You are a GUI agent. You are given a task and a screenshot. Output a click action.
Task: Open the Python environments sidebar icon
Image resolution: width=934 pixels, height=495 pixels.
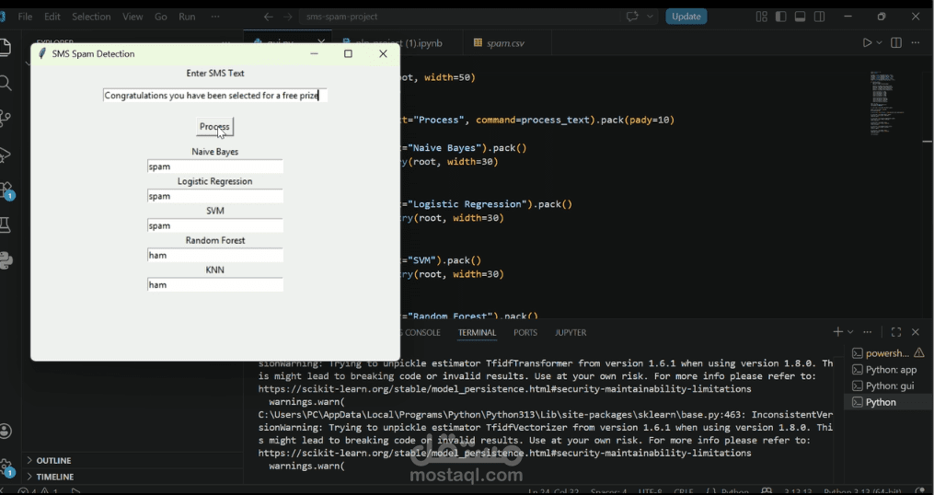[6, 261]
